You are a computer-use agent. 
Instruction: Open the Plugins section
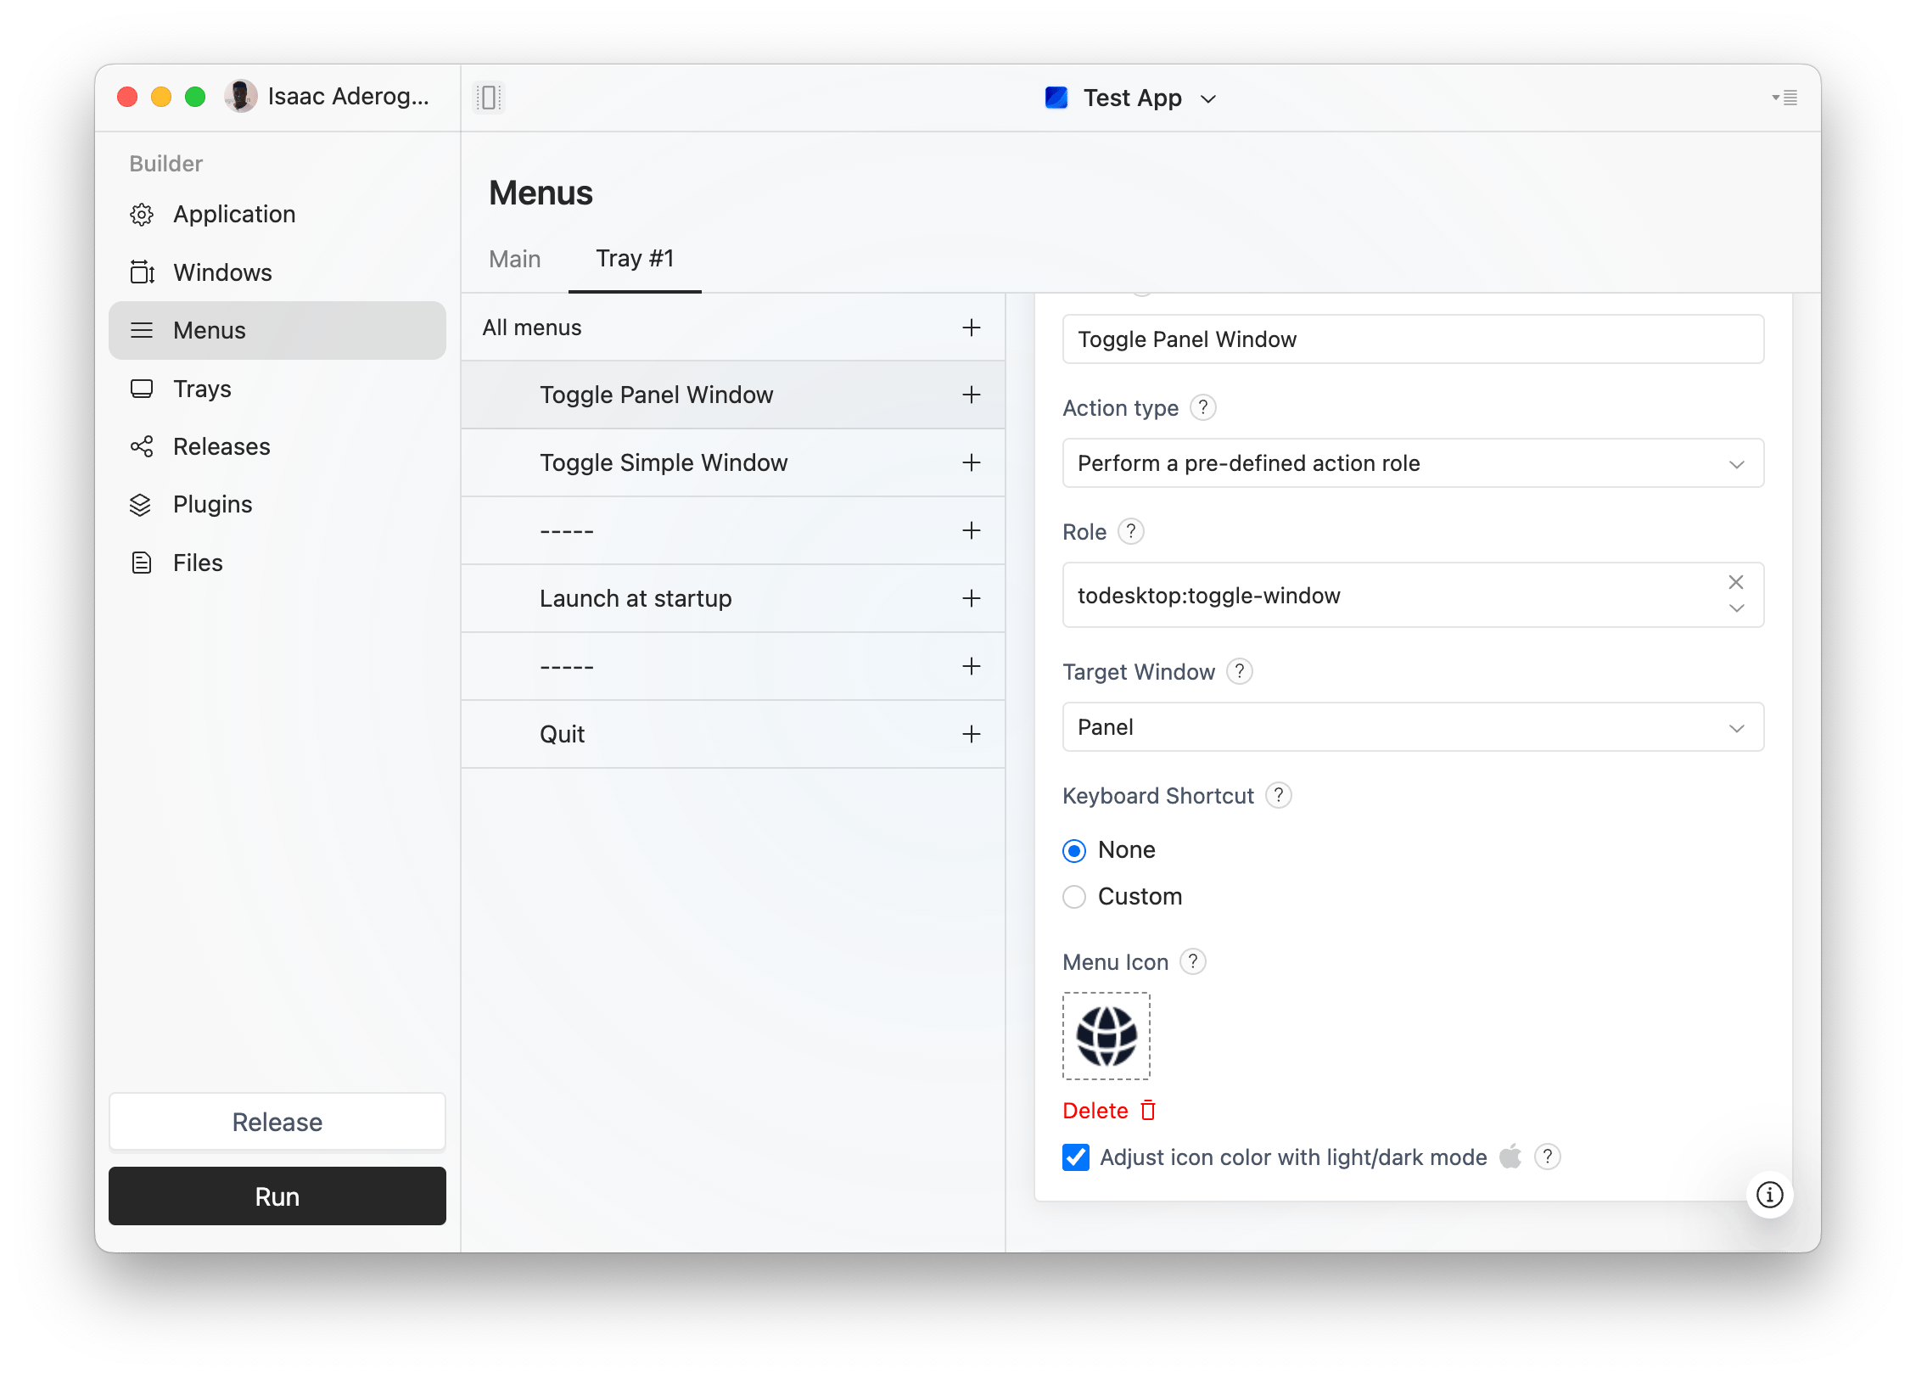pos(212,503)
